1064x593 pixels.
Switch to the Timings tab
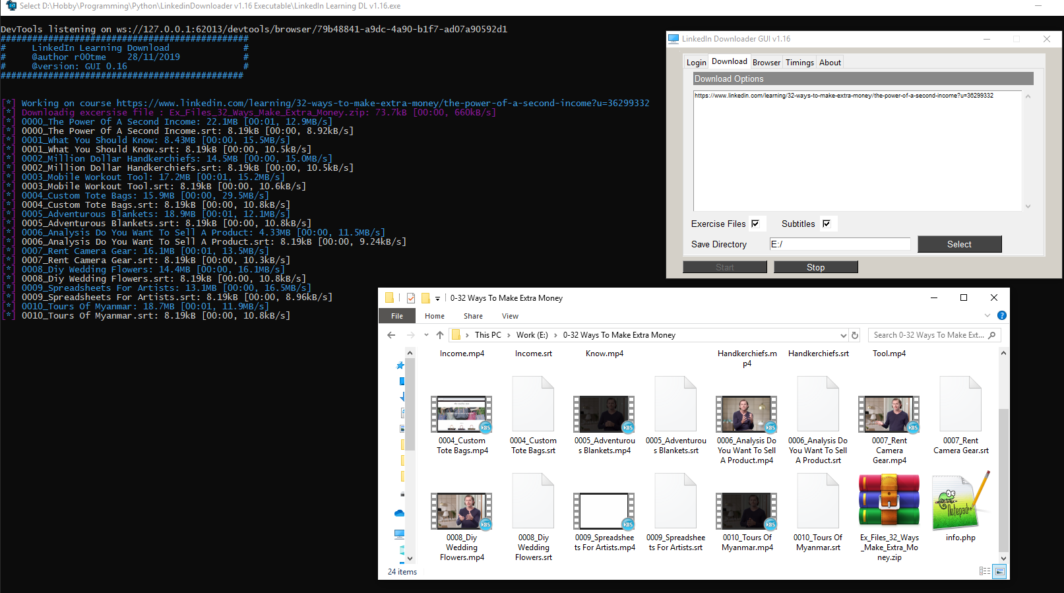pos(799,63)
